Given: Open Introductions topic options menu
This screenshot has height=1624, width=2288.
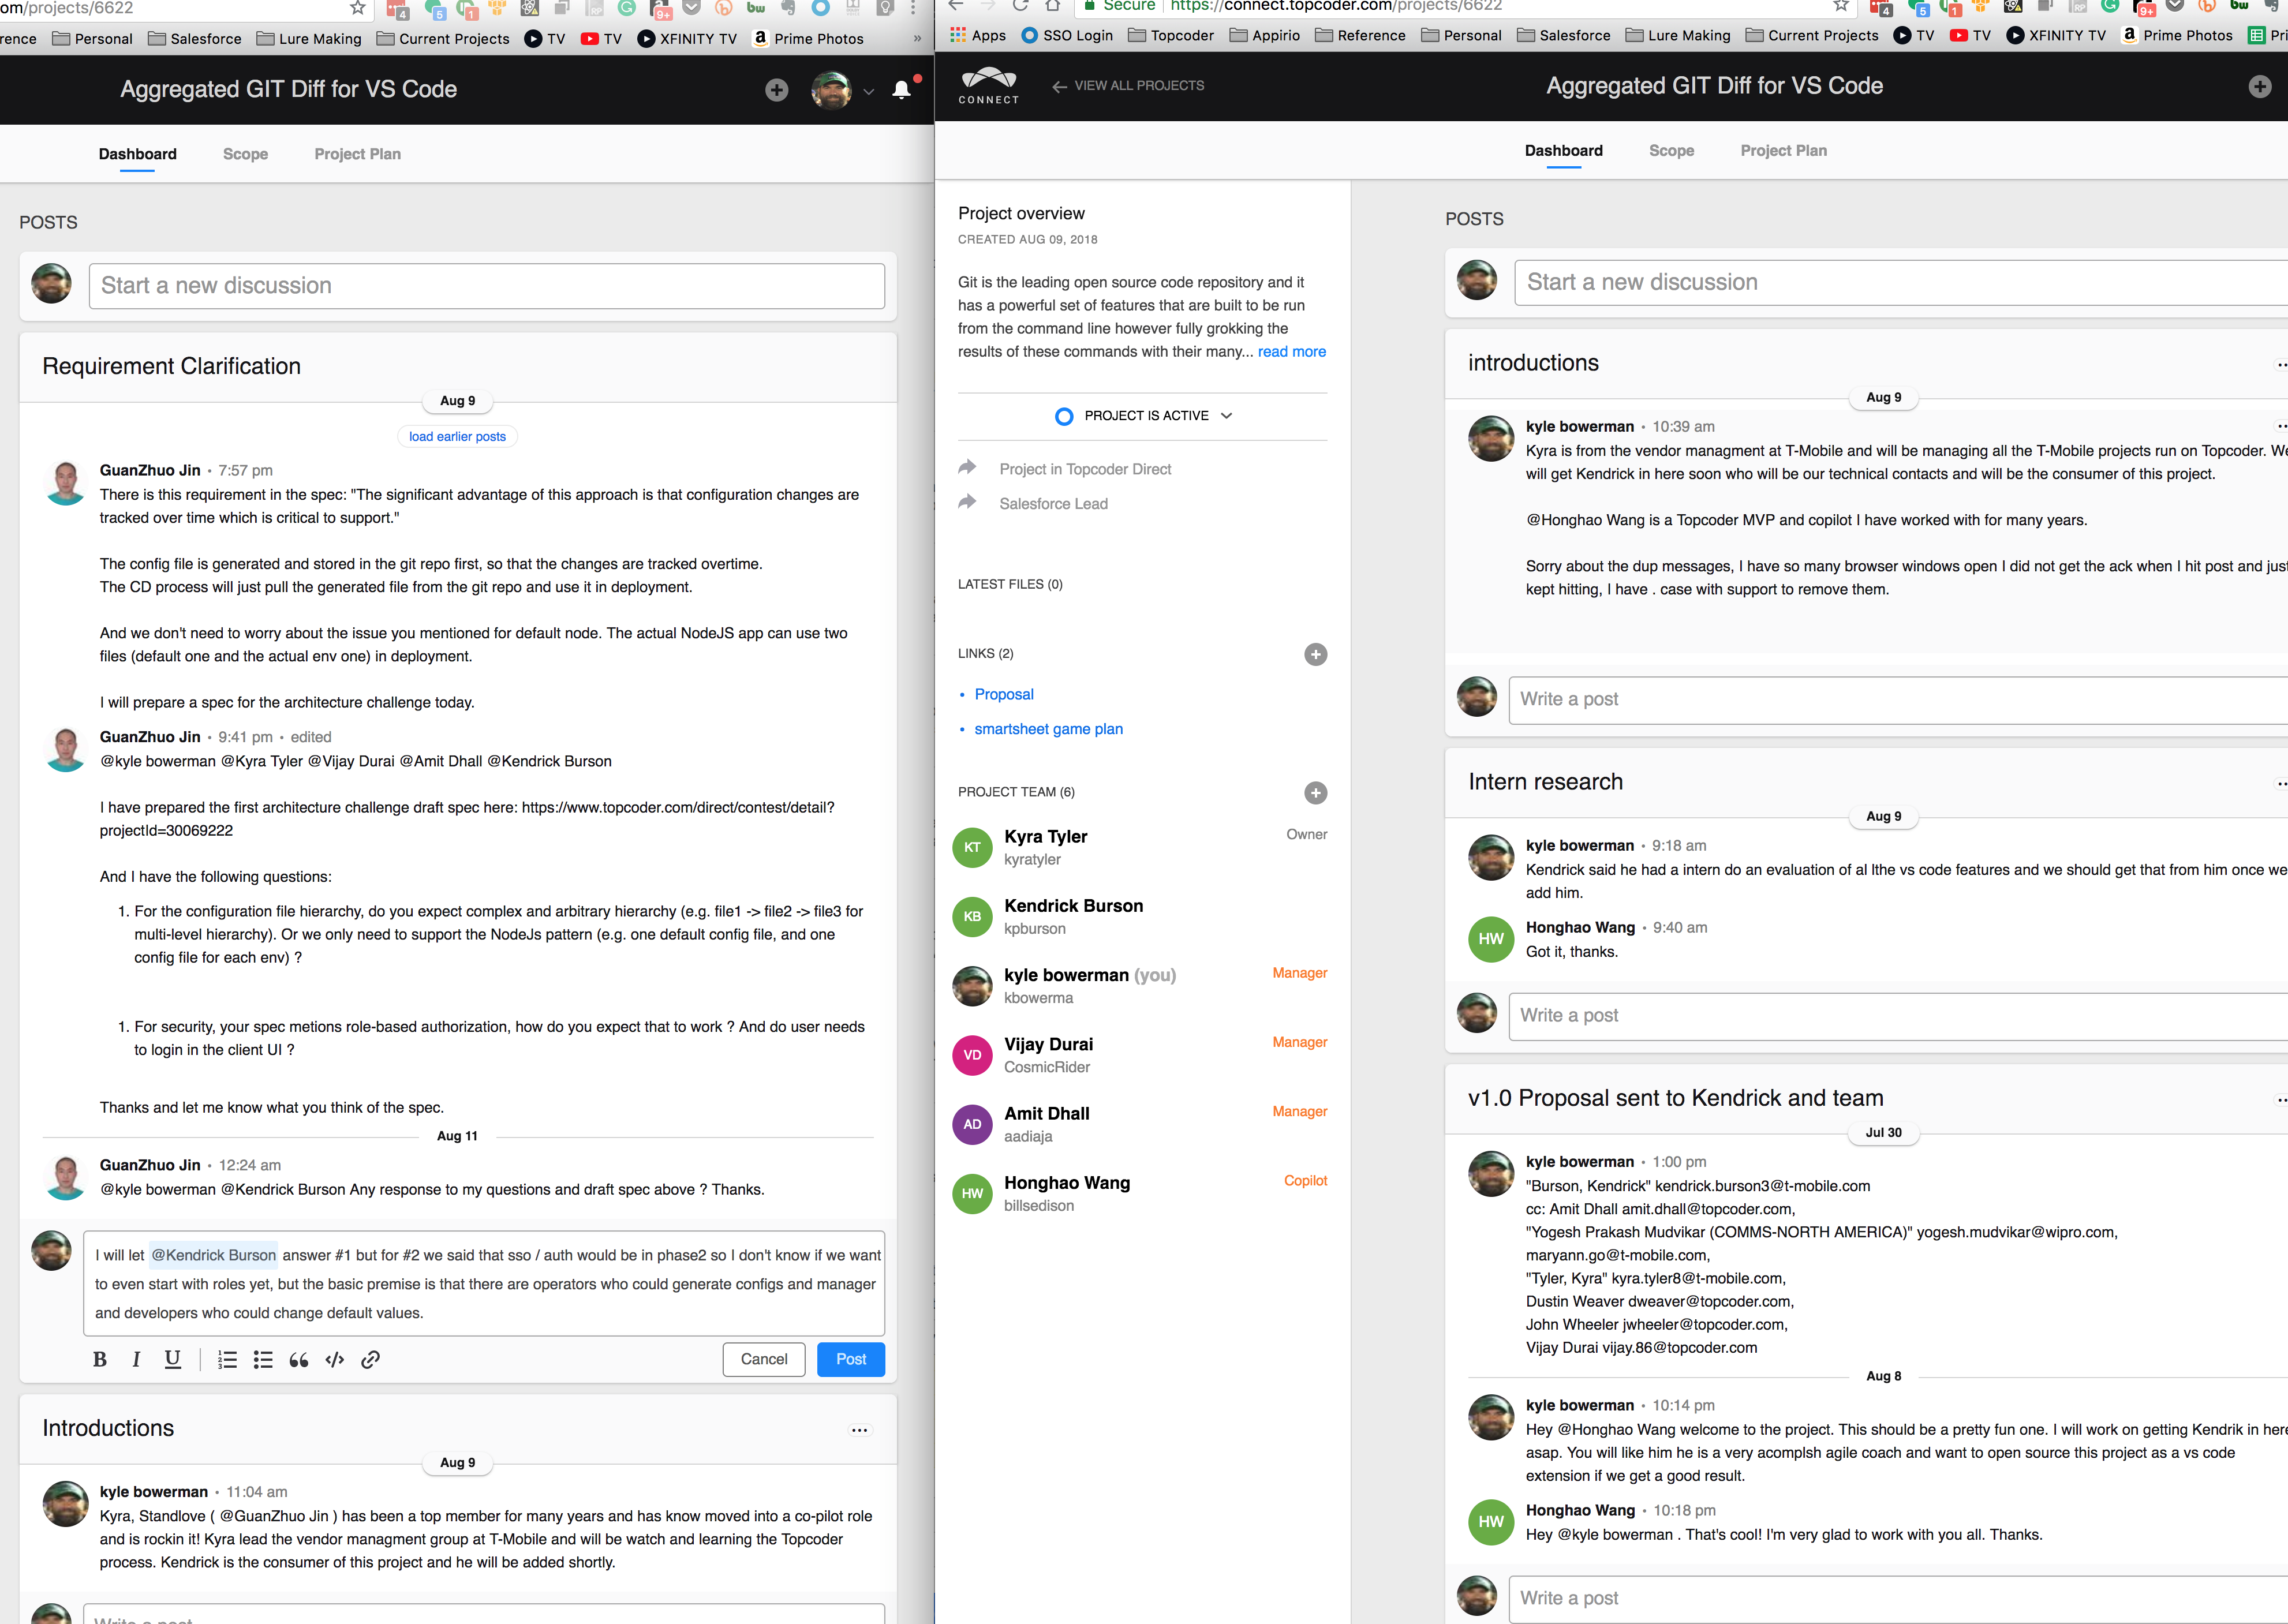Looking at the screenshot, I should pos(859,1430).
